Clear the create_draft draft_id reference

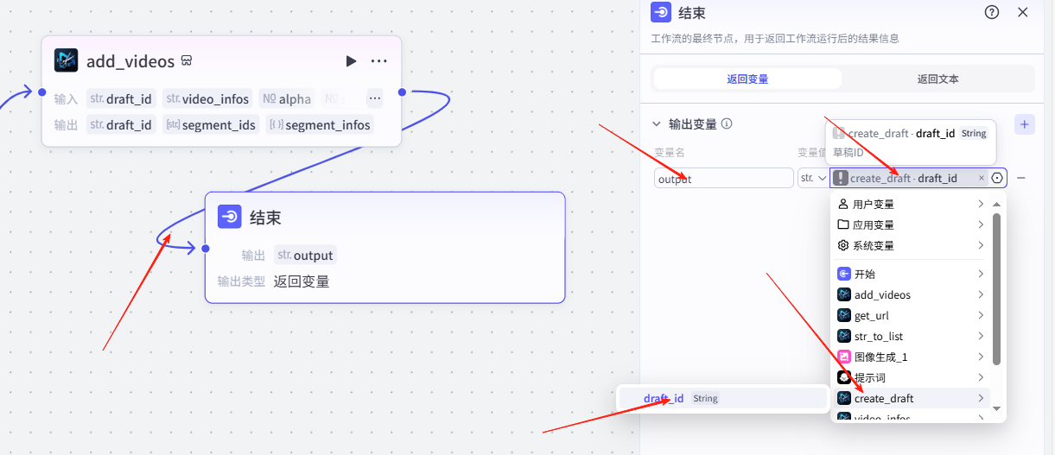pos(982,178)
